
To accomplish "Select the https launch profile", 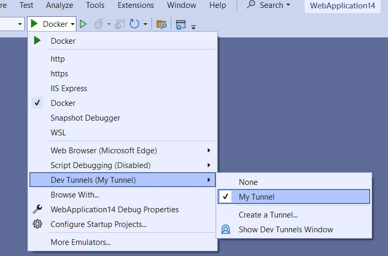I will click(x=122, y=74).
